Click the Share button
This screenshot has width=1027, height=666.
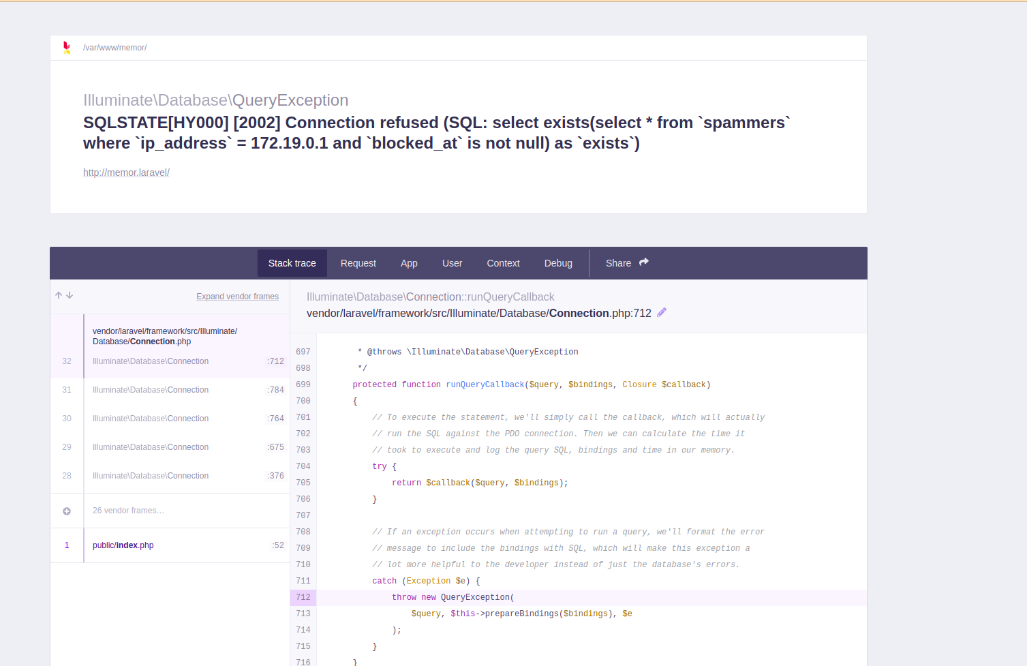coord(618,263)
